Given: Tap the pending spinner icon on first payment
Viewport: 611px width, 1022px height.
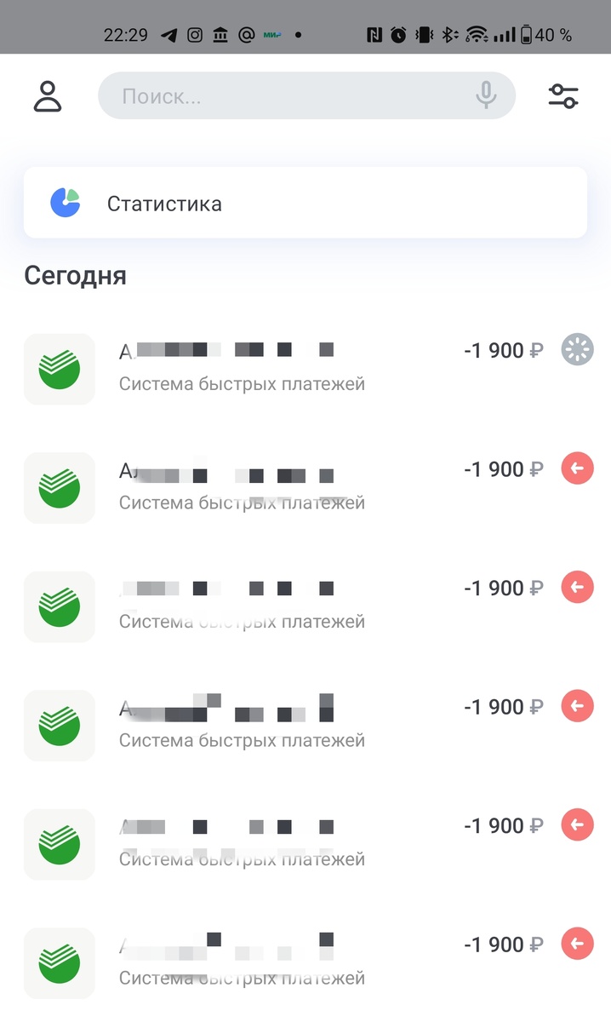Looking at the screenshot, I should coord(578,349).
